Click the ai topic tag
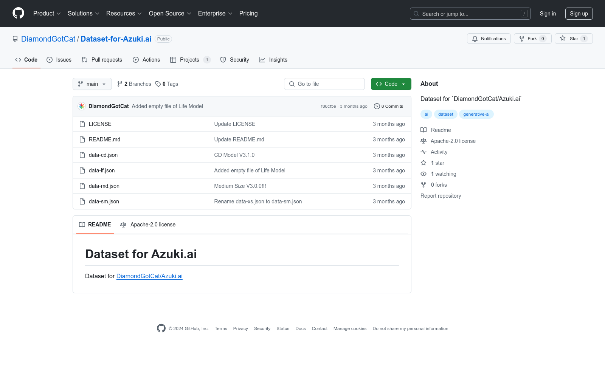This screenshot has height=378, width=605. click(x=426, y=114)
